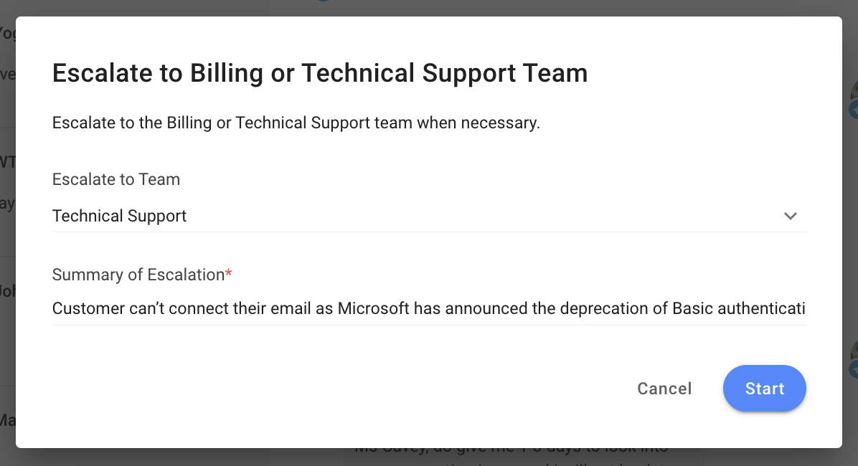This screenshot has width=858, height=466.
Task: Click the 'when necessary' description sentence
Action: [296, 123]
